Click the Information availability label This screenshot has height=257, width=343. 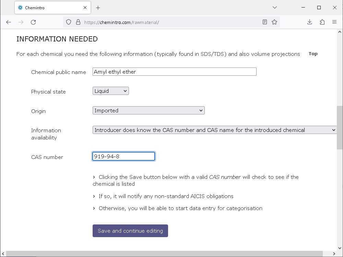coord(46,134)
